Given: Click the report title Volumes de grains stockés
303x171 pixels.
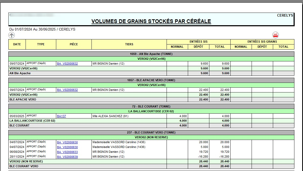Looking at the screenshot, I should click(151, 21).
